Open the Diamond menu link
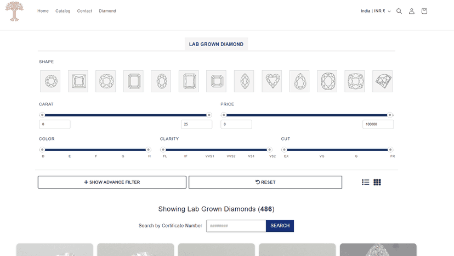 pyautogui.click(x=107, y=11)
